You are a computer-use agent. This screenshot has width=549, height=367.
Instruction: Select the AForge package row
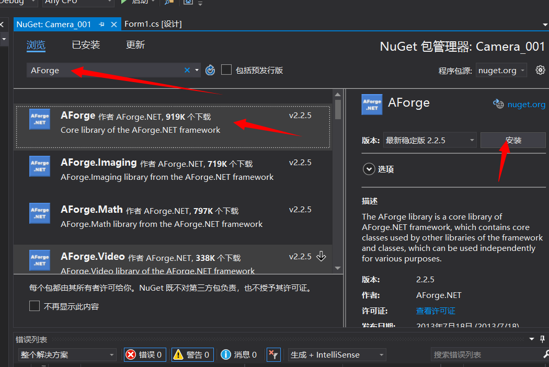173,127
